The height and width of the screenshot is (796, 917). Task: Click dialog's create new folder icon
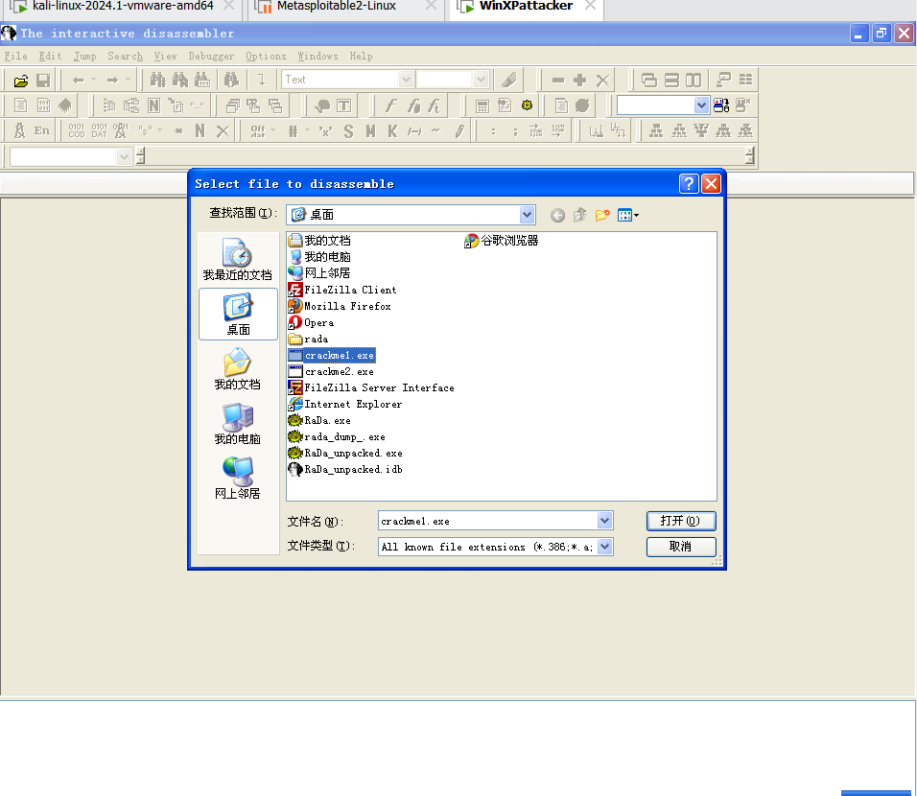[x=602, y=215]
